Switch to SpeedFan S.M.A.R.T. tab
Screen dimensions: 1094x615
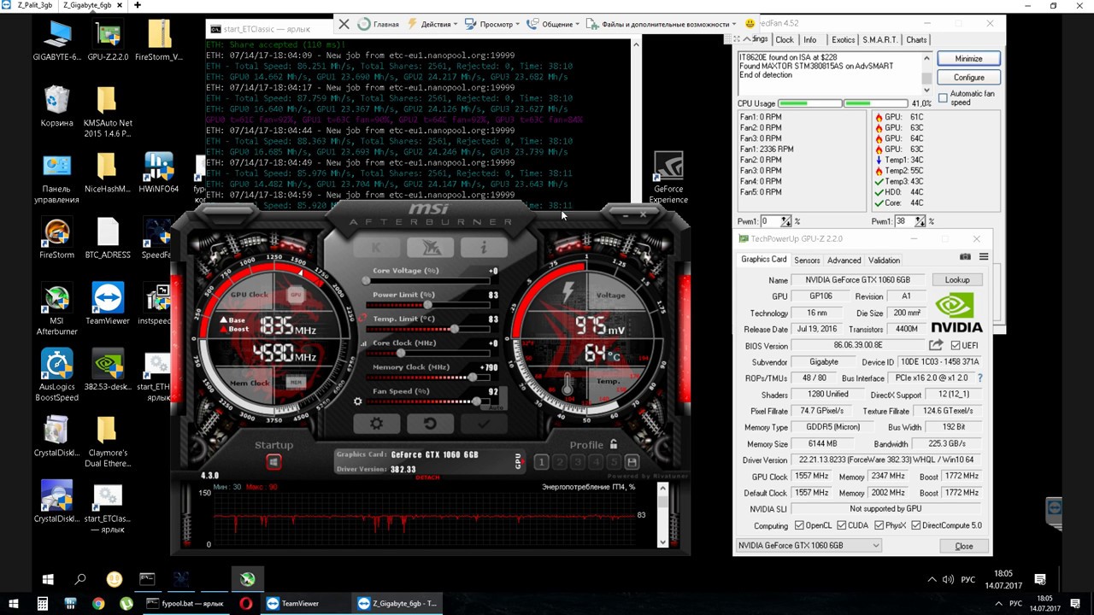click(880, 40)
